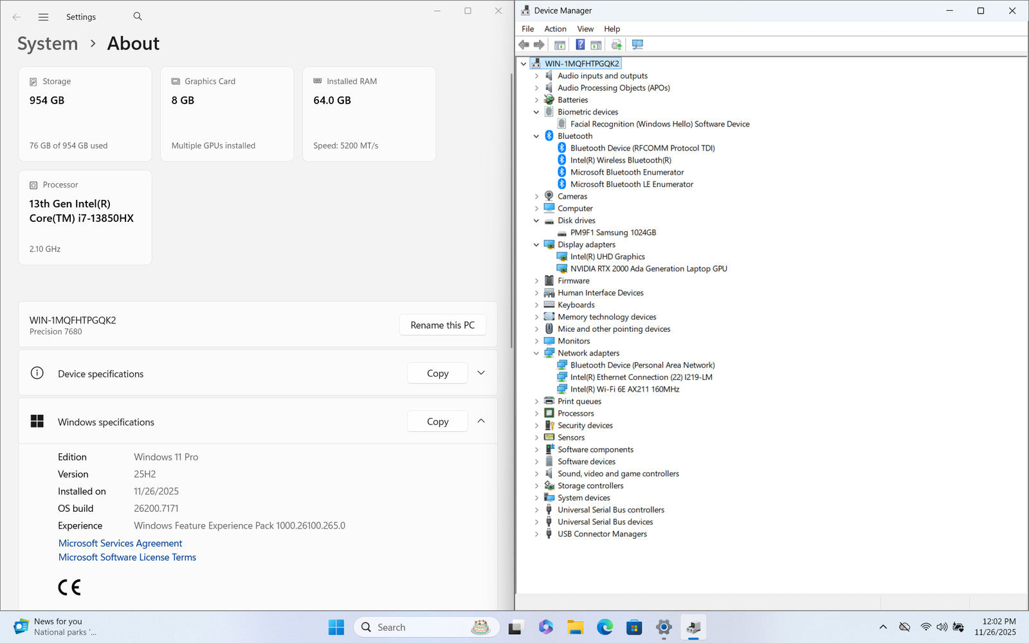1029x643 pixels.
Task: Click the Wi-Fi icon in system tray
Action: [925, 627]
